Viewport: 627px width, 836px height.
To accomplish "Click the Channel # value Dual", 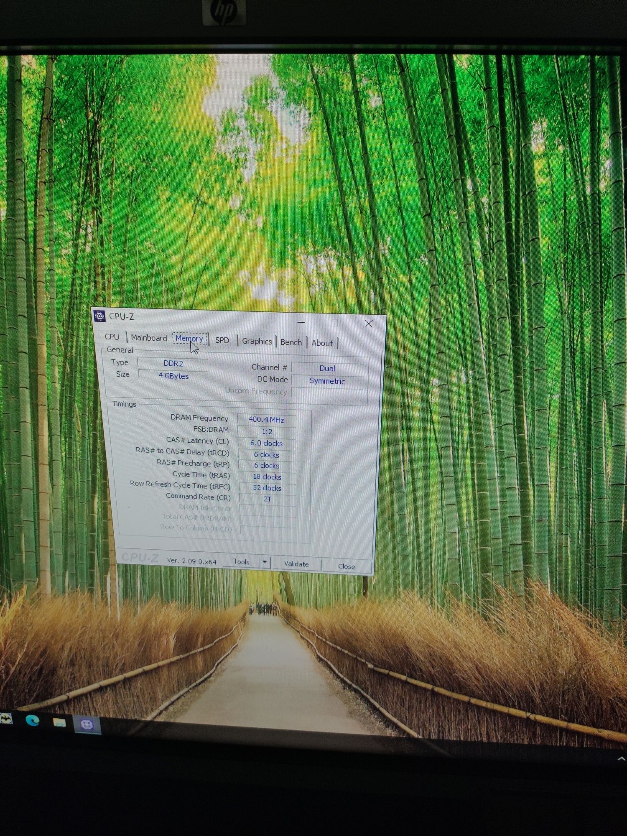I will pyautogui.click(x=327, y=368).
